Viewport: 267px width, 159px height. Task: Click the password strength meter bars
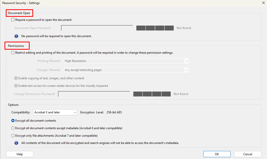[155, 28]
